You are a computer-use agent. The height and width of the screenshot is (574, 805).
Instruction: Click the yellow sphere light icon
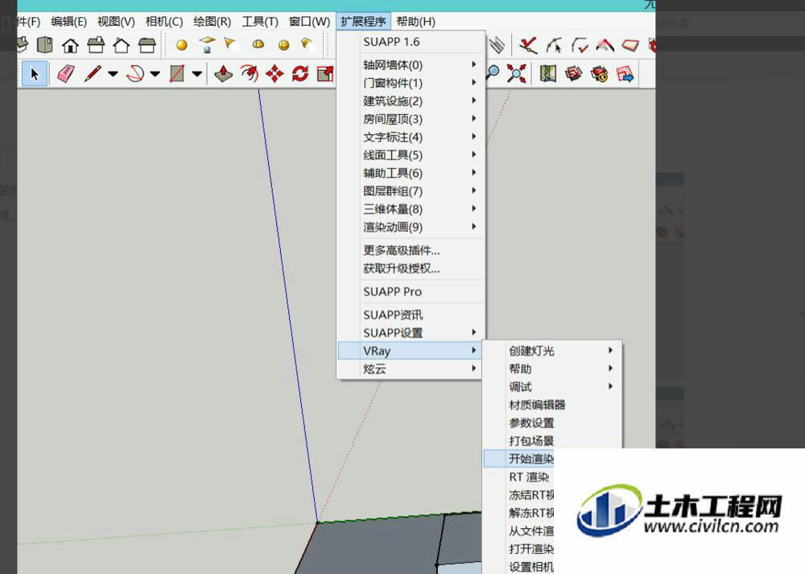[181, 45]
